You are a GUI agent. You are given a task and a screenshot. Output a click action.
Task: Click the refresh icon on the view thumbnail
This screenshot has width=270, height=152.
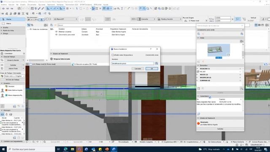point(228,55)
